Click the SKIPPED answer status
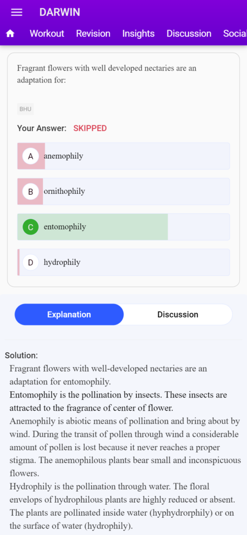Screen dimensions: 247x535 coord(90,129)
